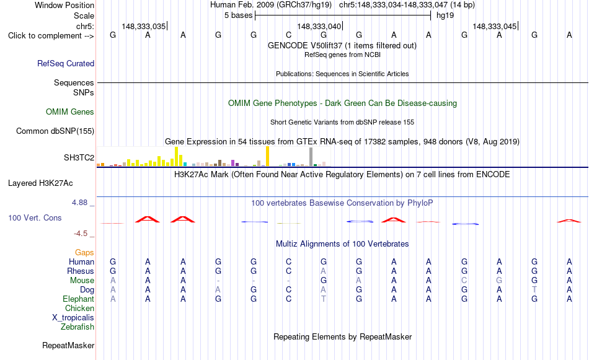The width and height of the screenshot is (589, 360).
Task: Click 'Short Genetic Variants from dbSNP' title
Action: [x=342, y=123]
